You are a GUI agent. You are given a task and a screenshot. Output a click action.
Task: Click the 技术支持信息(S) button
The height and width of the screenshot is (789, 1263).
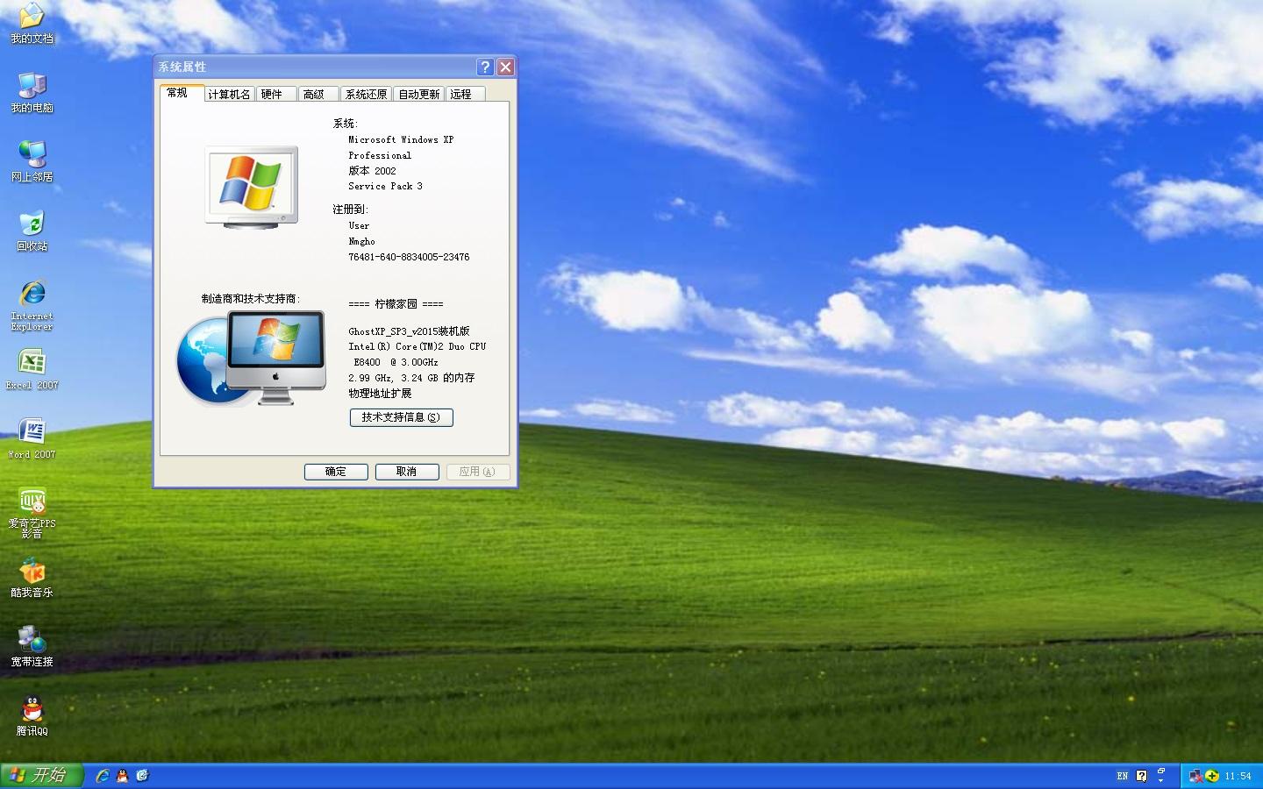(x=402, y=417)
